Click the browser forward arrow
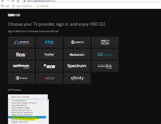Viewport: 161px width, 124px height. click(8, 1)
